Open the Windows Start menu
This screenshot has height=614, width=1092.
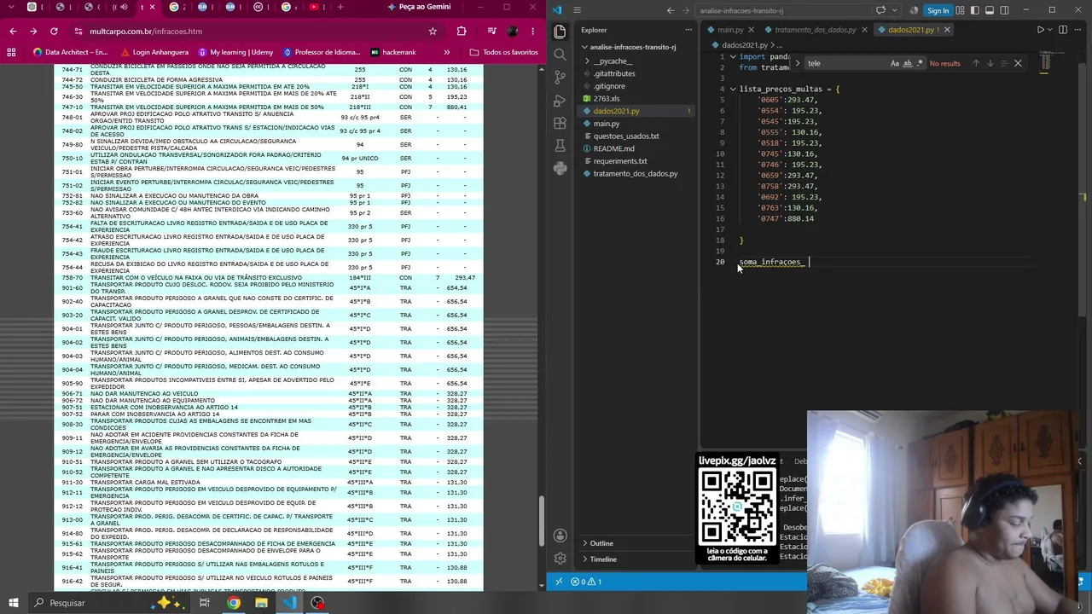coord(13,603)
